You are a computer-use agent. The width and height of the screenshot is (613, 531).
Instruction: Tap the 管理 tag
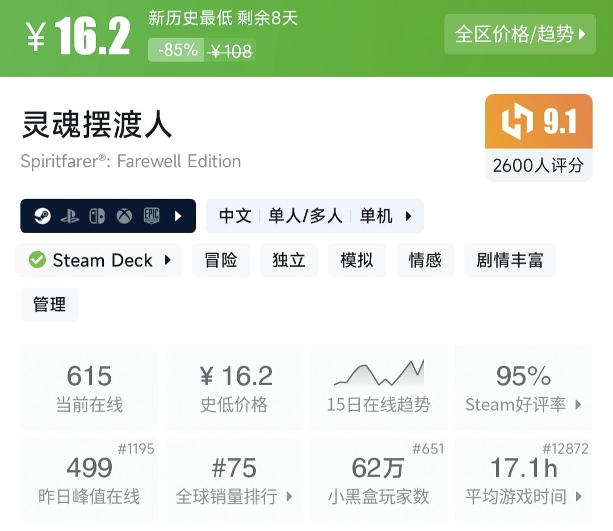[x=49, y=305]
